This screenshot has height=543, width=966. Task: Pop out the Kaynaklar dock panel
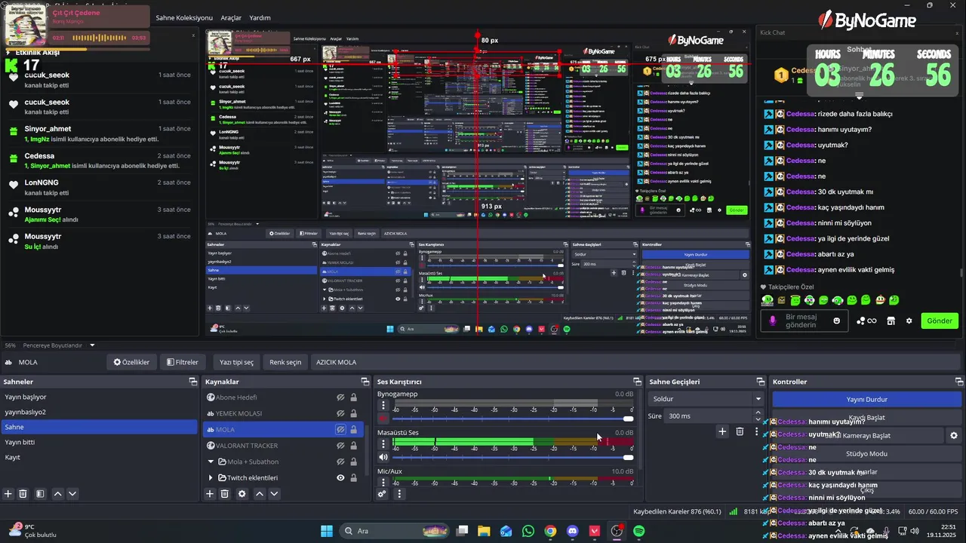click(x=365, y=382)
